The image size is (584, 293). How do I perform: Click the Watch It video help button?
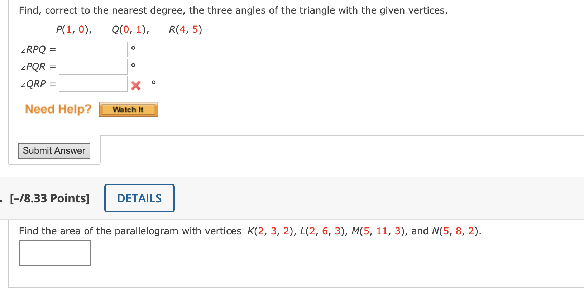coord(128,109)
